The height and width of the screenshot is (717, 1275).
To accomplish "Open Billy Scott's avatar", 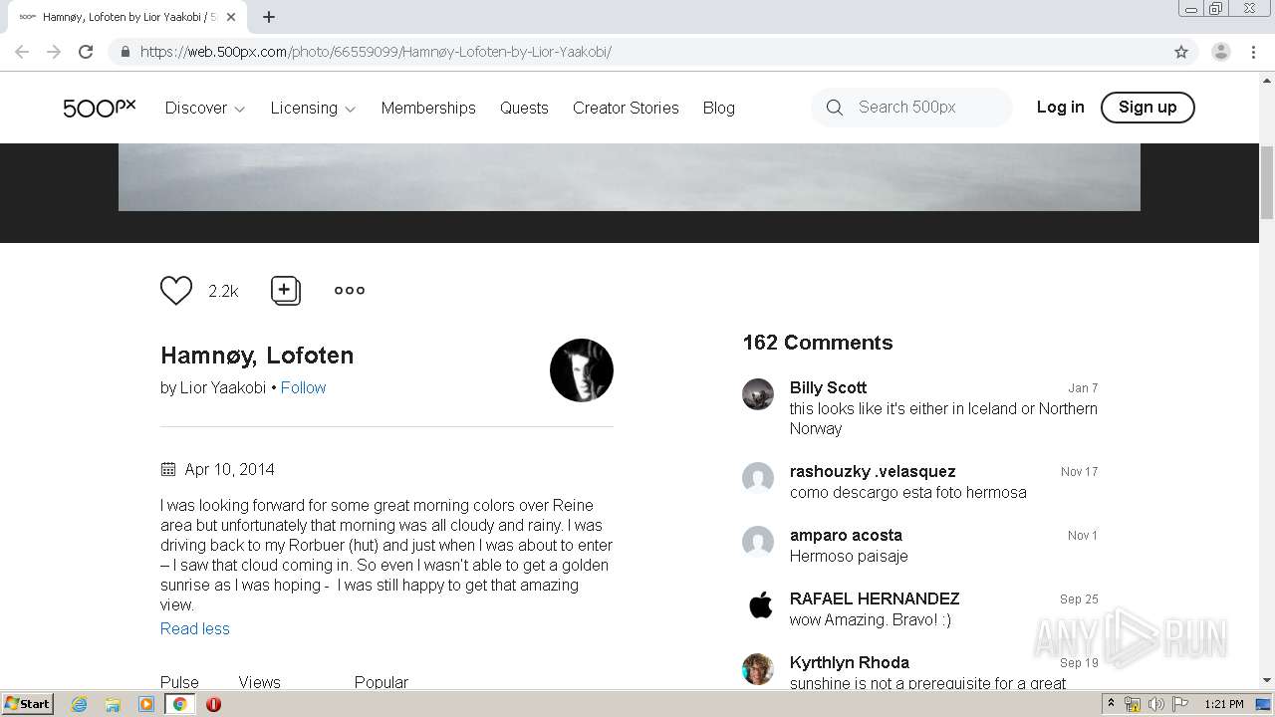I will pyautogui.click(x=758, y=394).
